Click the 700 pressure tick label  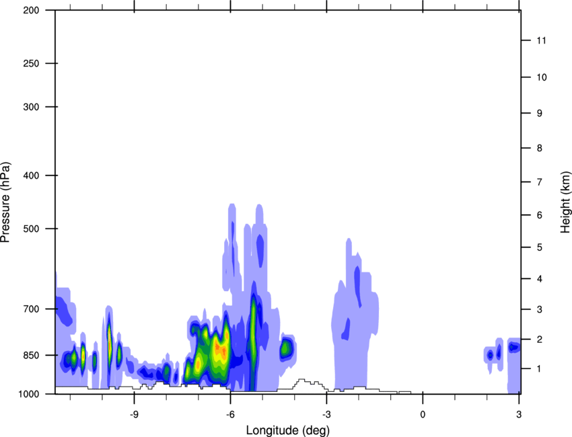(31, 309)
